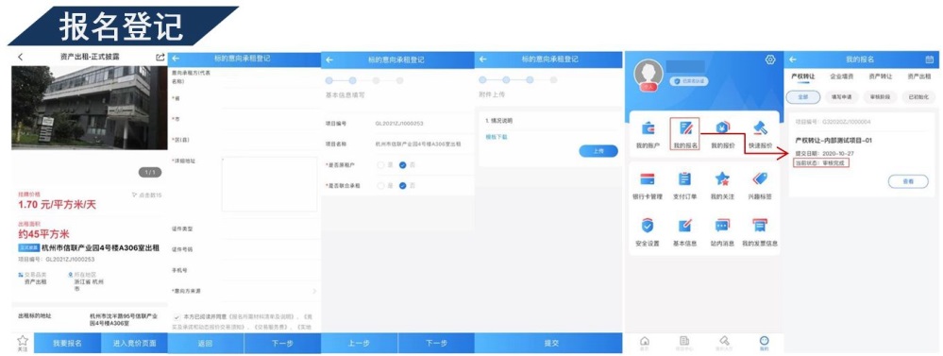Viewport: 943px width, 356px height.
Task: Filter by 全部 pill
Action: (x=803, y=97)
